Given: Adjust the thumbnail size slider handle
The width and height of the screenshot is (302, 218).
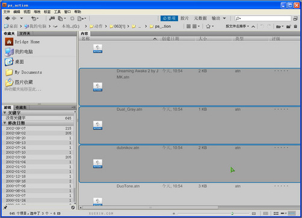Looking at the screenshot, I should point(232,213).
